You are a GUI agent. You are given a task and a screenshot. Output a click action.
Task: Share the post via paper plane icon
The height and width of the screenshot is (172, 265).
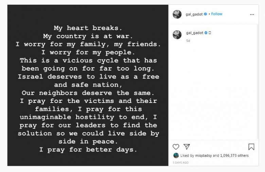(x=186, y=147)
